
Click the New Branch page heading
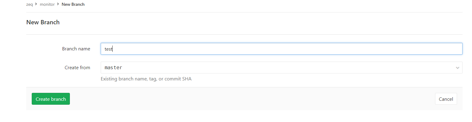point(43,22)
